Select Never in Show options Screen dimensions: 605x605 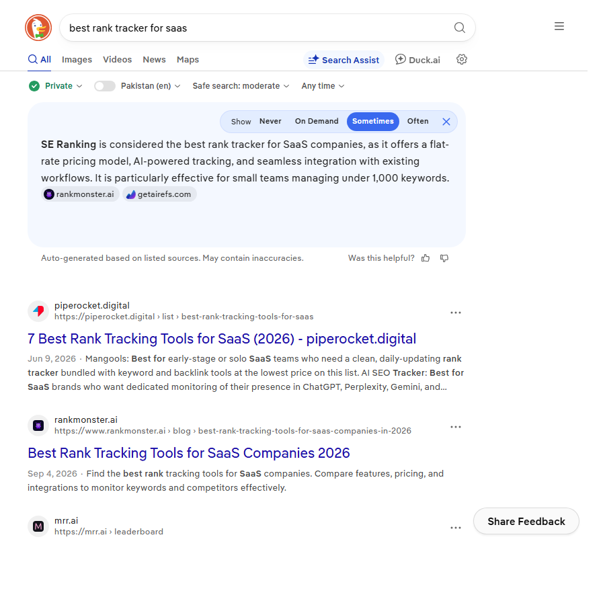tap(270, 121)
